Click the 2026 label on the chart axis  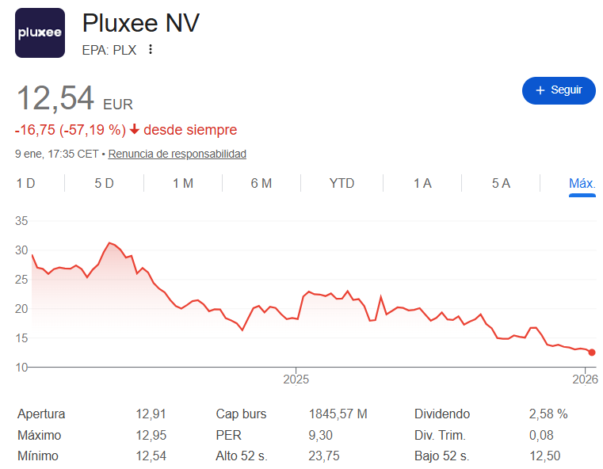(585, 379)
